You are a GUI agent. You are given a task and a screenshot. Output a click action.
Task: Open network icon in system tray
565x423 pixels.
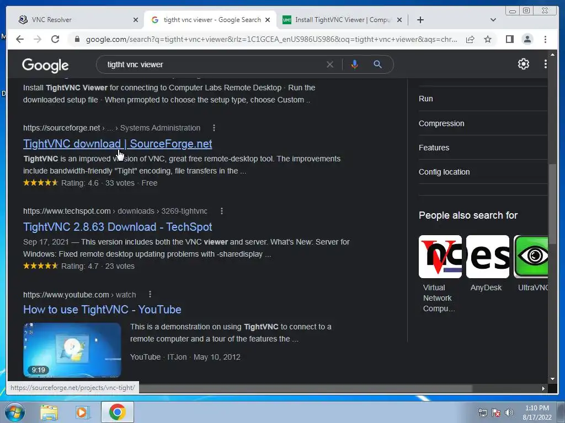point(482,413)
